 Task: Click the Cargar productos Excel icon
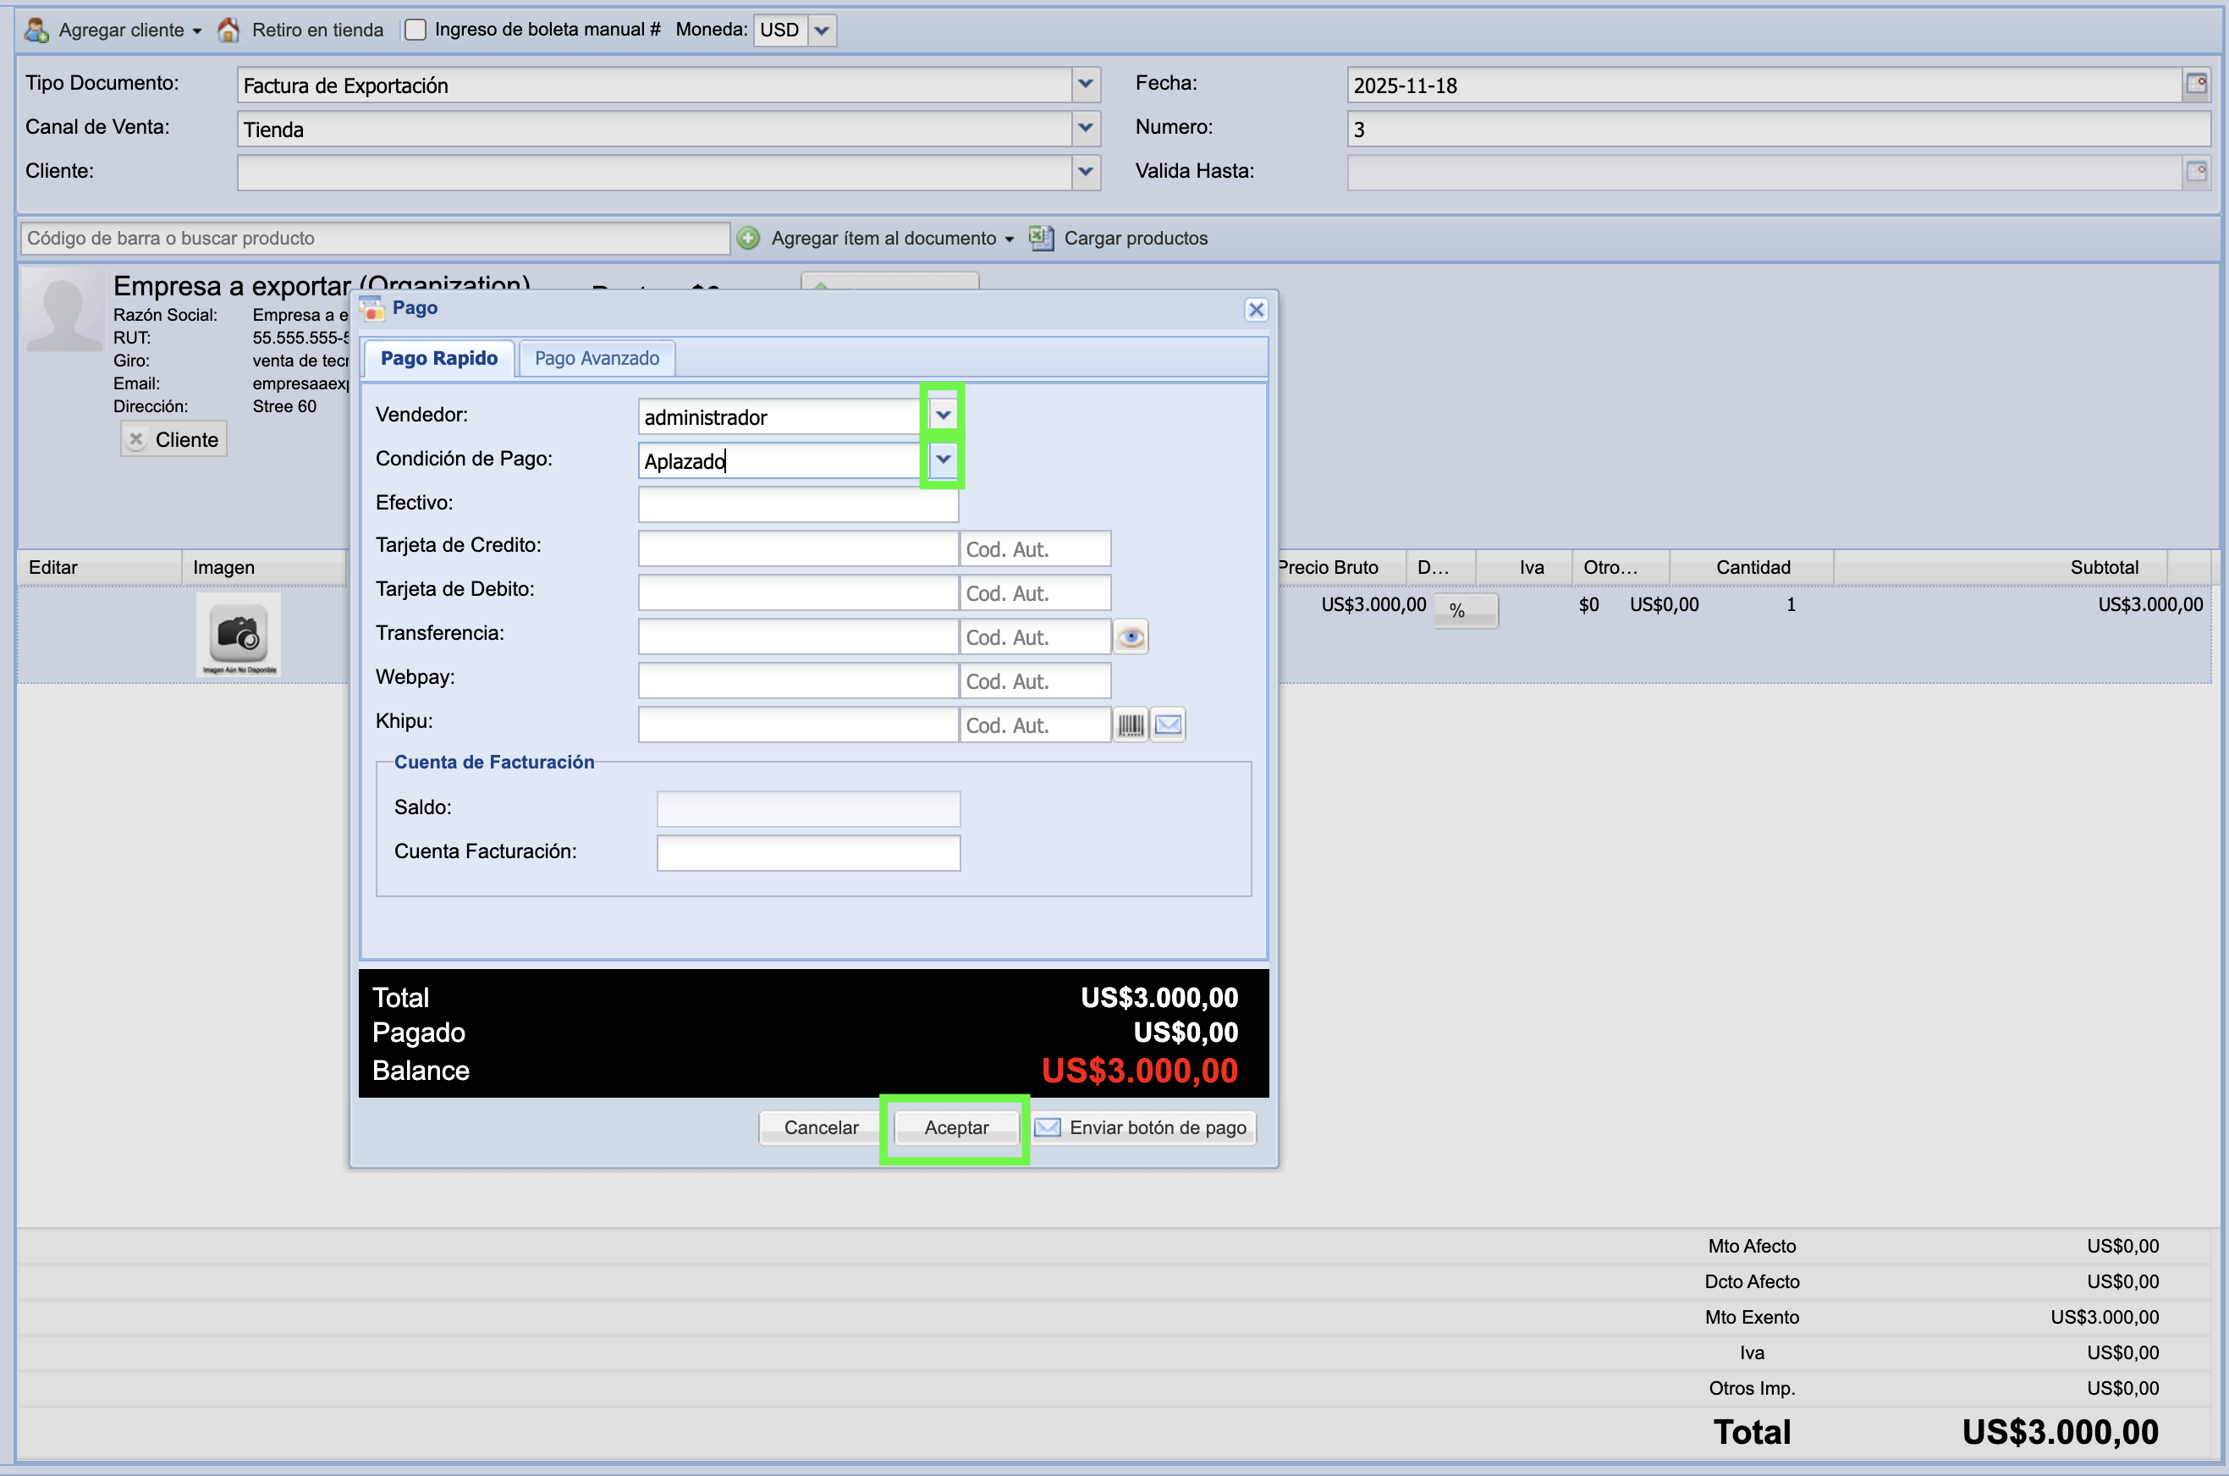click(1041, 238)
